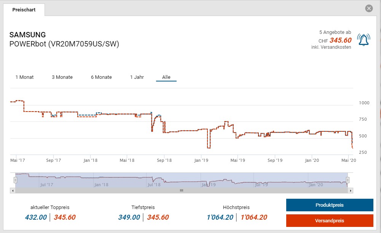Click the '5 Angebote ab' text
The image size is (381, 233).
pyautogui.click(x=335, y=33)
